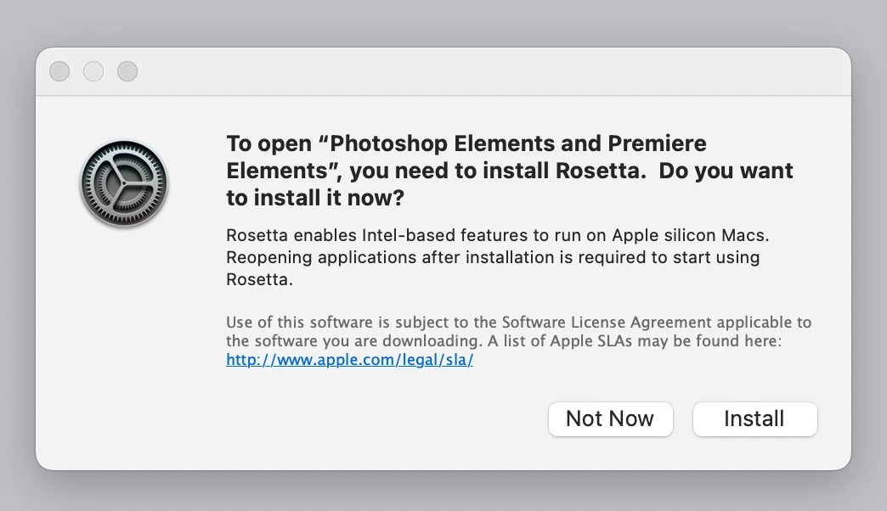Image resolution: width=887 pixels, height=511 pixels.
Task: Click "to install it now?" heading line
Action: [x=314, y=199]
